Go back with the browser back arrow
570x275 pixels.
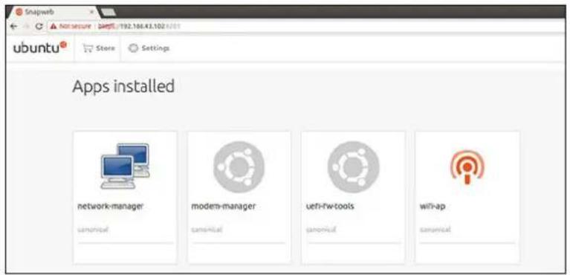pos(14,26)
